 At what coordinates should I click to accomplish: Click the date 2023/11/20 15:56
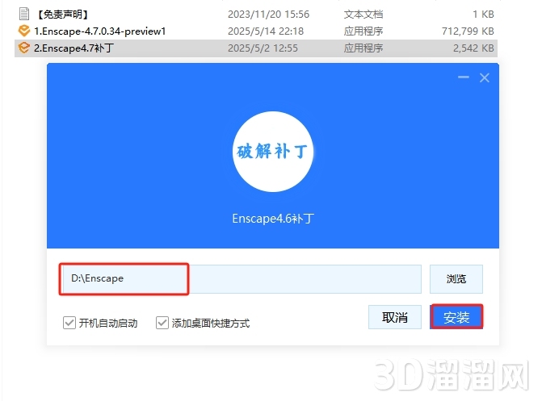point(269,15)
